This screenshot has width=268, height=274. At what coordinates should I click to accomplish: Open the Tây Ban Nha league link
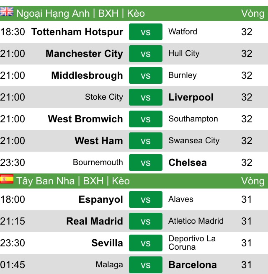45,181
